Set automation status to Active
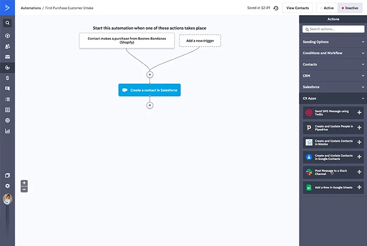This screenshot has width=367, height=246. click(327, 8)
